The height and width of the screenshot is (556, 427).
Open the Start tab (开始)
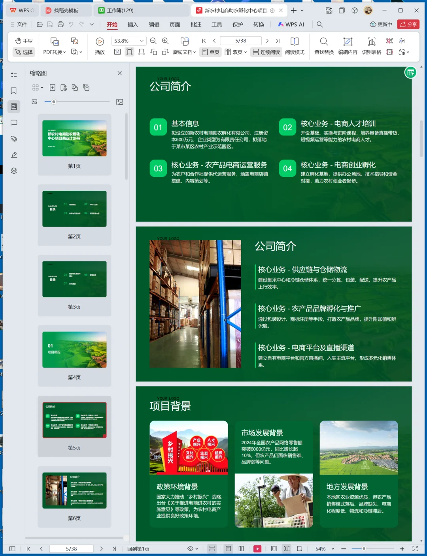(112, 24)
